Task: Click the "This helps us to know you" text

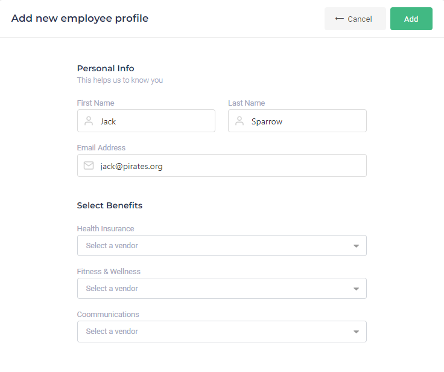Action: 120,80
